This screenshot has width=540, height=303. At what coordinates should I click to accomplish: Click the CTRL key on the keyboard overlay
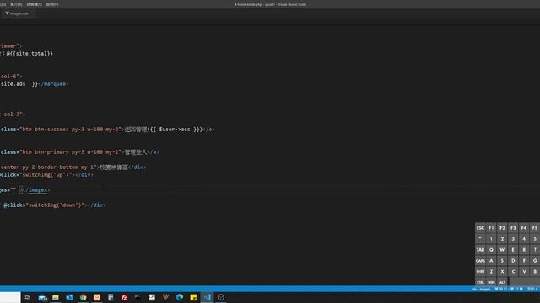tap(480, 282)
